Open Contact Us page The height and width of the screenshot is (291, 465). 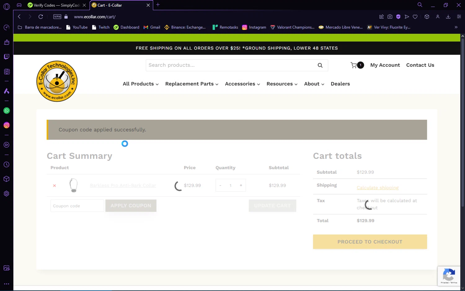[x=420, y=65]
